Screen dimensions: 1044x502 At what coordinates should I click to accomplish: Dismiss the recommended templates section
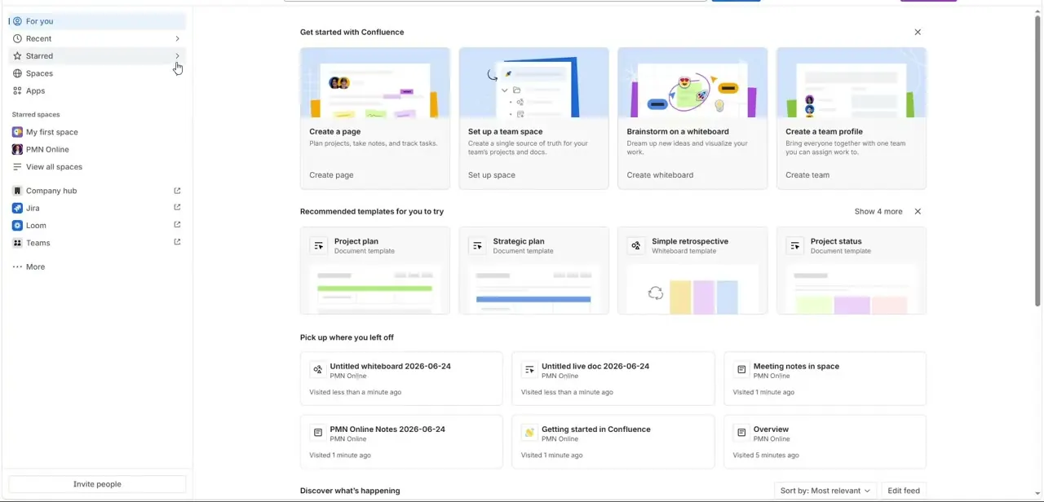[x=918, y=212]
